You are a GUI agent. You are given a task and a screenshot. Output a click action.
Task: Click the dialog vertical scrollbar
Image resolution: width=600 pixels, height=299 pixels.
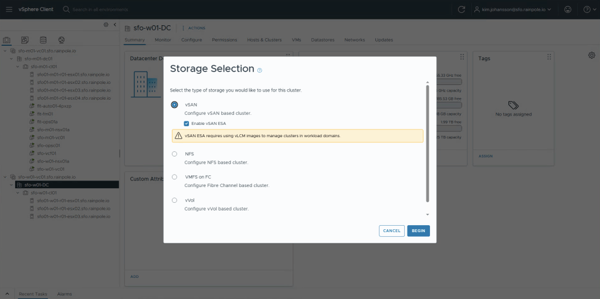[x=428, y=144]
